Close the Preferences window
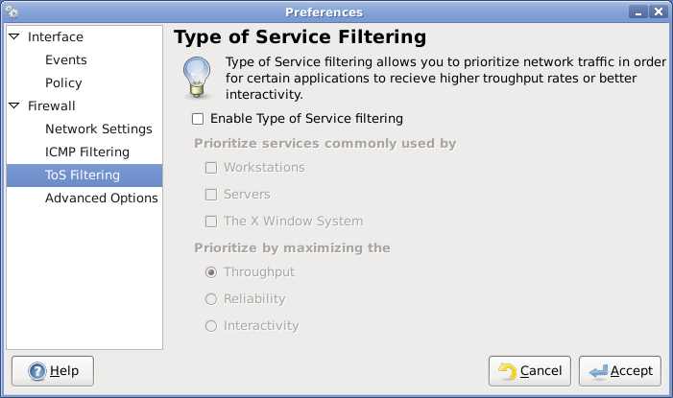 (659, 12)
